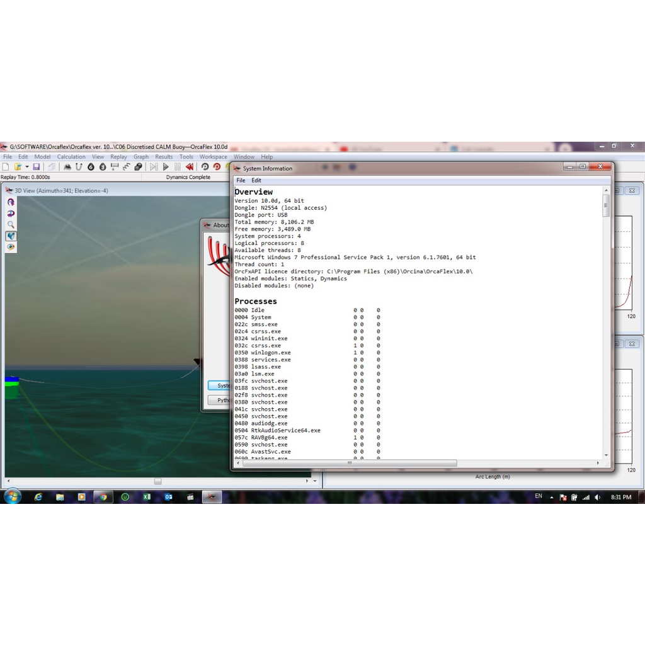Reset the simulation with red rewind icon
The height and width of the screenshot is (645, 645).
(189, 166)
